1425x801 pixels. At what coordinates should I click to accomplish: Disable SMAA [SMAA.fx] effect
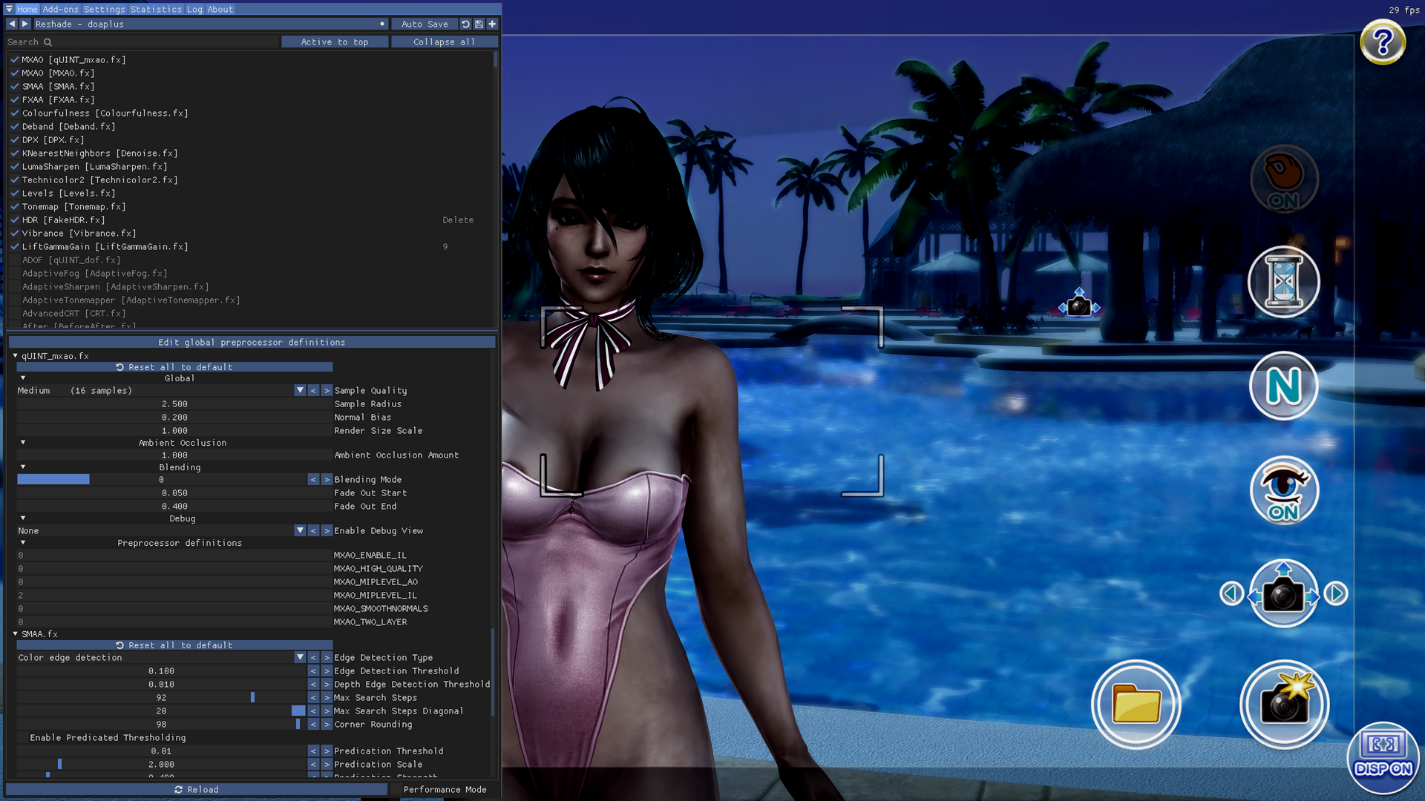tap(15, 87)
